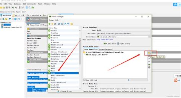181x98 pixels.
Task: Click the round gray icon beside file paths
Action: click(149, 67)
